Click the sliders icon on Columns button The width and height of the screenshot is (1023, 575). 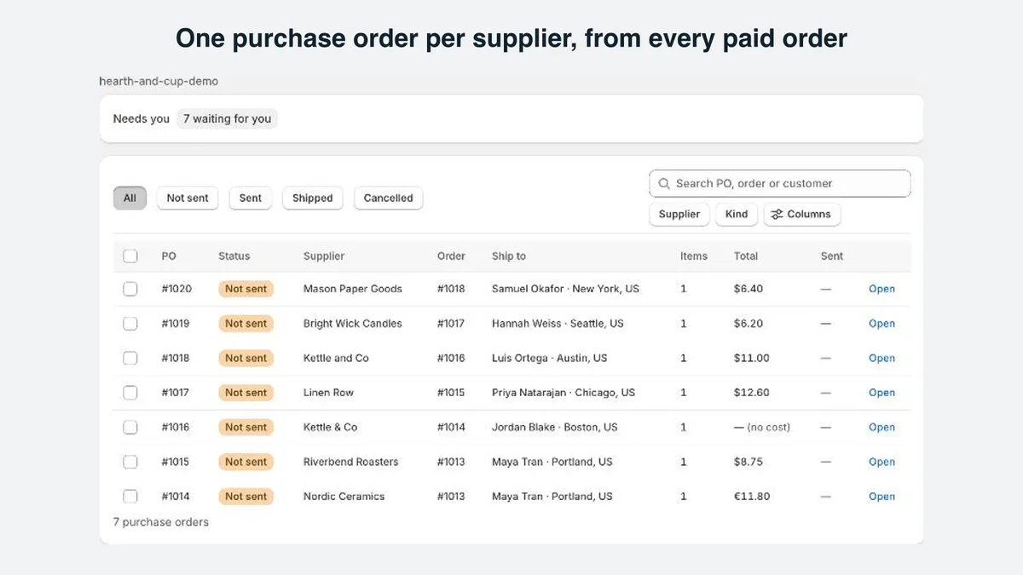tap(777, 215)
